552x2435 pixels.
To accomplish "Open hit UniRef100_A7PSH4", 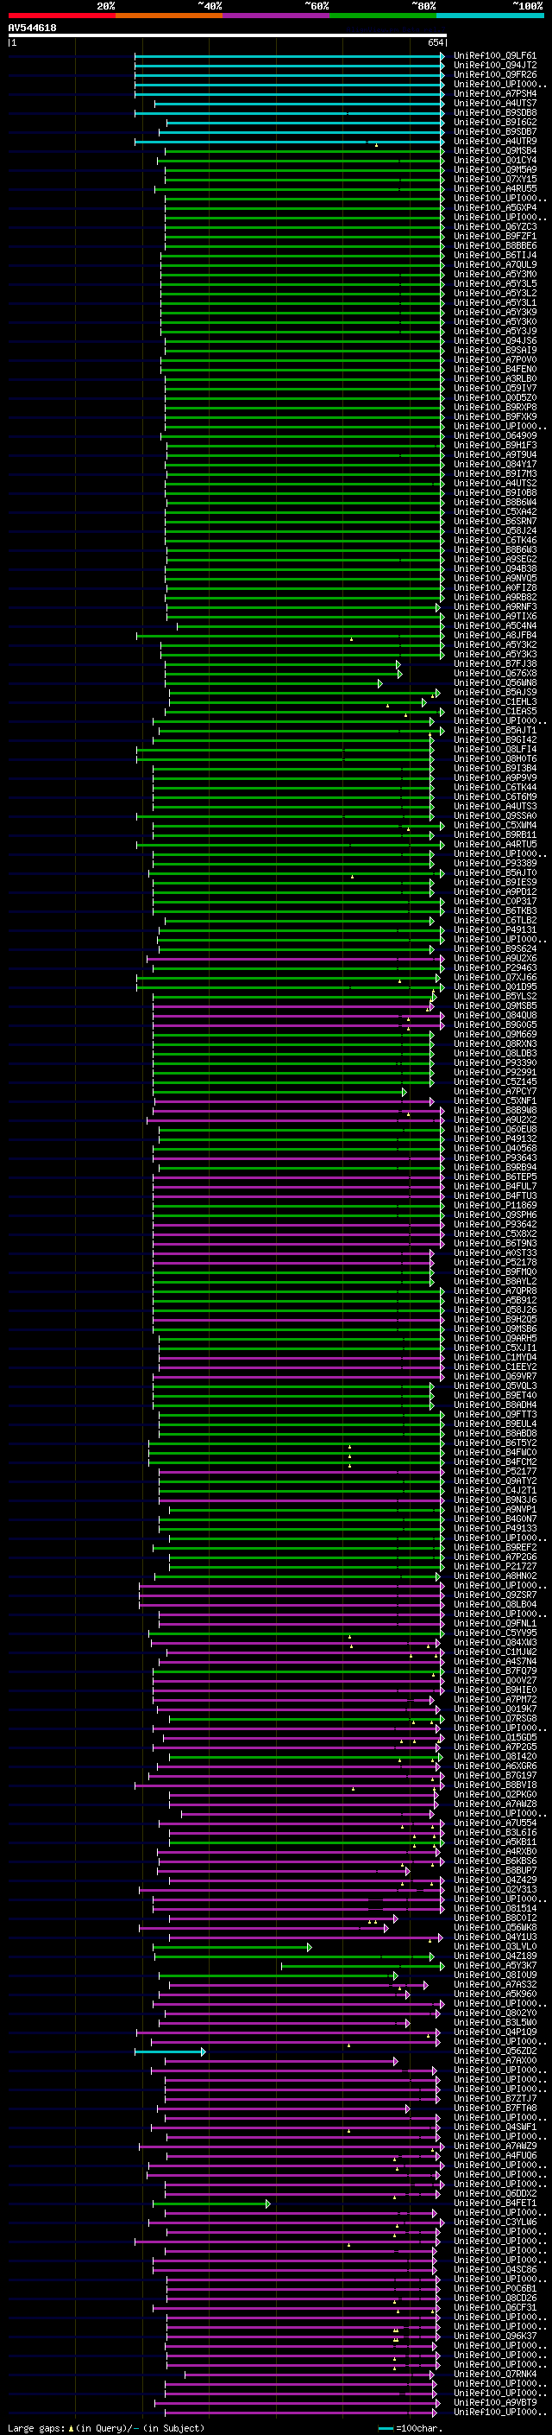I will pyautogui.click(x=495, y=93).
